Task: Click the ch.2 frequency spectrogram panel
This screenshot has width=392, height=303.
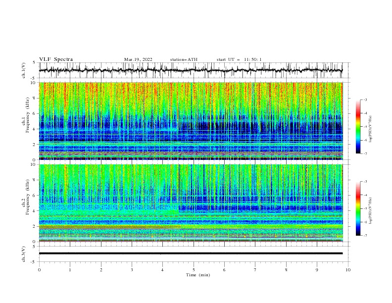Action: [x=191, y=203]
